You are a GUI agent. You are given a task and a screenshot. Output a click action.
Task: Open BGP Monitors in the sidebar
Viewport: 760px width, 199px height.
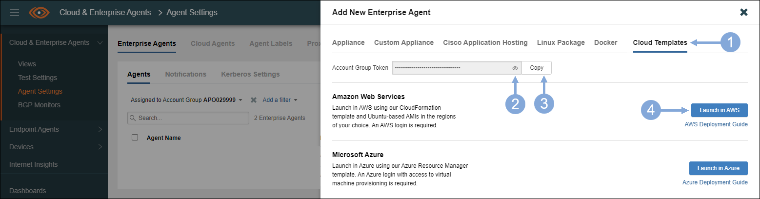39,105
